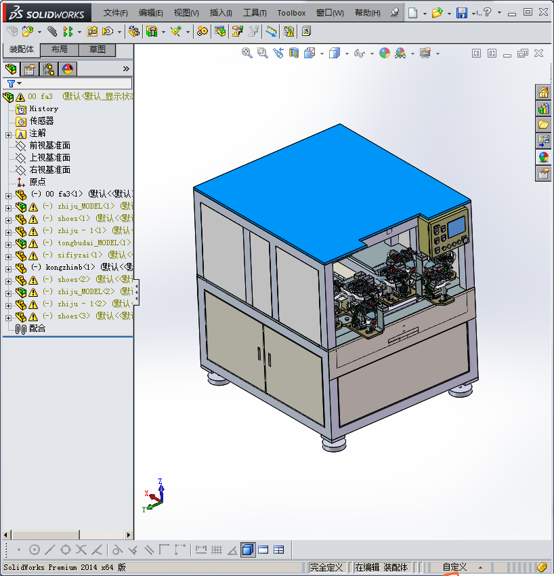This screenshot has height=576, width=554.
Task: Click the New Motion Study gears icon
Action: click(202, 32)
